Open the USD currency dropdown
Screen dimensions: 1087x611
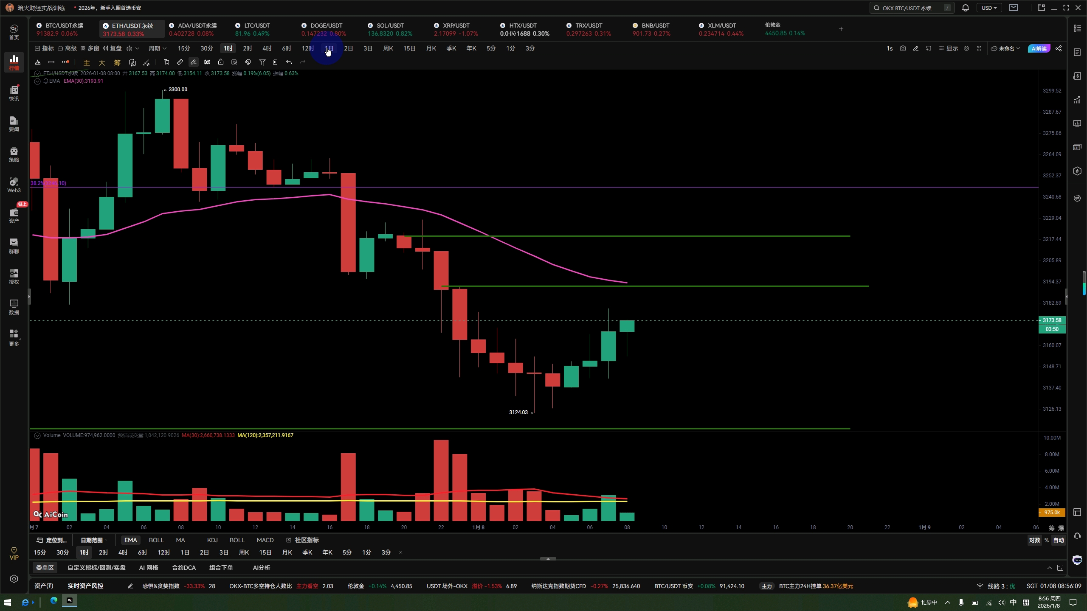tap(989, 8)
